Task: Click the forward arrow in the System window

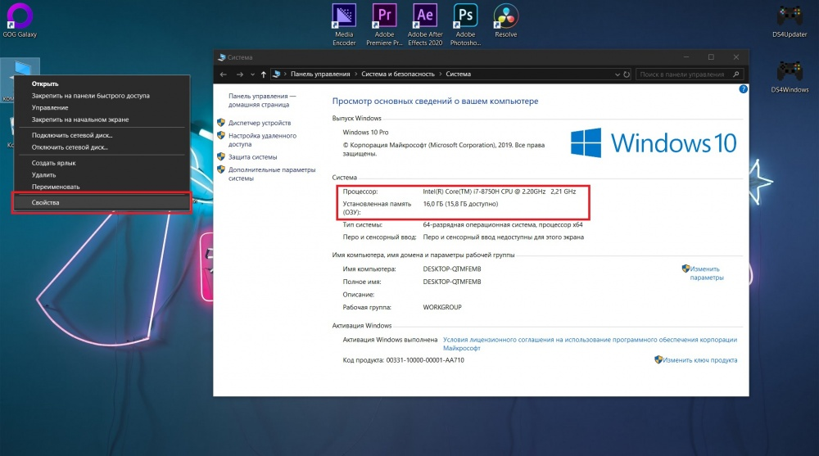Action: (x=240, y=74)
